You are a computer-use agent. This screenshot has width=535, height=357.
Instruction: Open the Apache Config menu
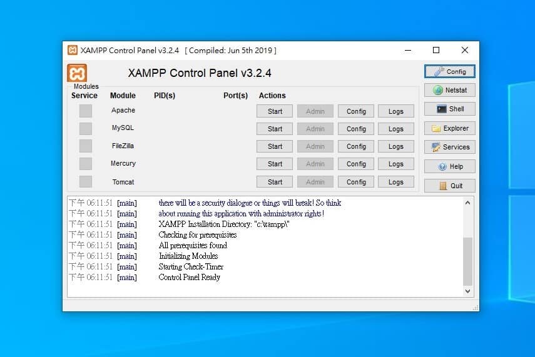[x=356, y=111]
